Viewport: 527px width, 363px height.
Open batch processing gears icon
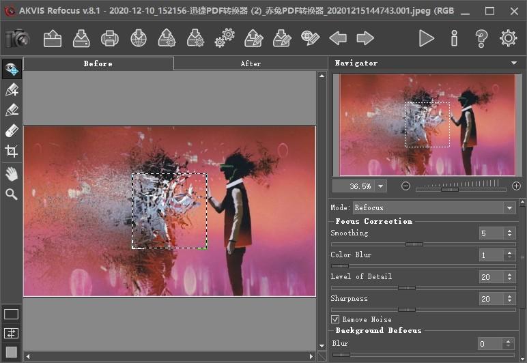pos(225,38)
